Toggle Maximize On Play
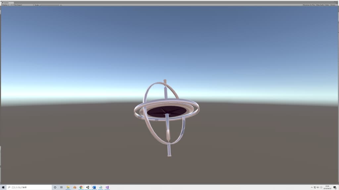339x190 pixels. [309, 5]
